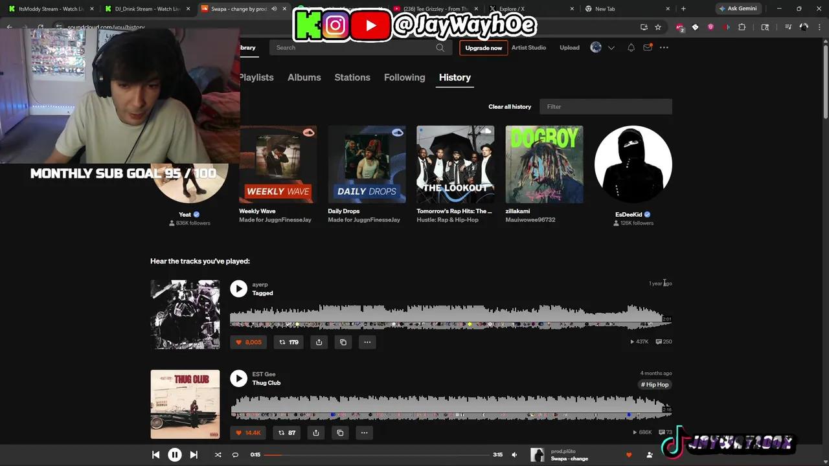Mute the volume speaker icon

pyautogui.click(x=514, y=455)
